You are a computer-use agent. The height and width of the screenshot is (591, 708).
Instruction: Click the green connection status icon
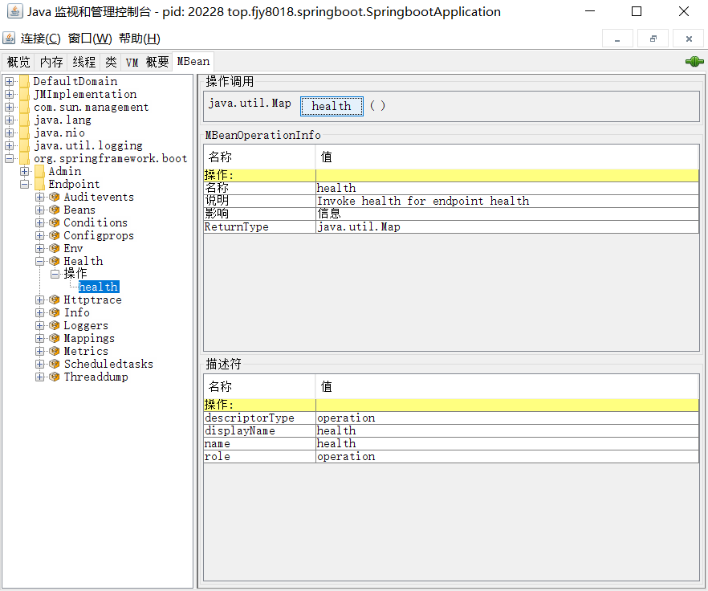click(694, 62)
